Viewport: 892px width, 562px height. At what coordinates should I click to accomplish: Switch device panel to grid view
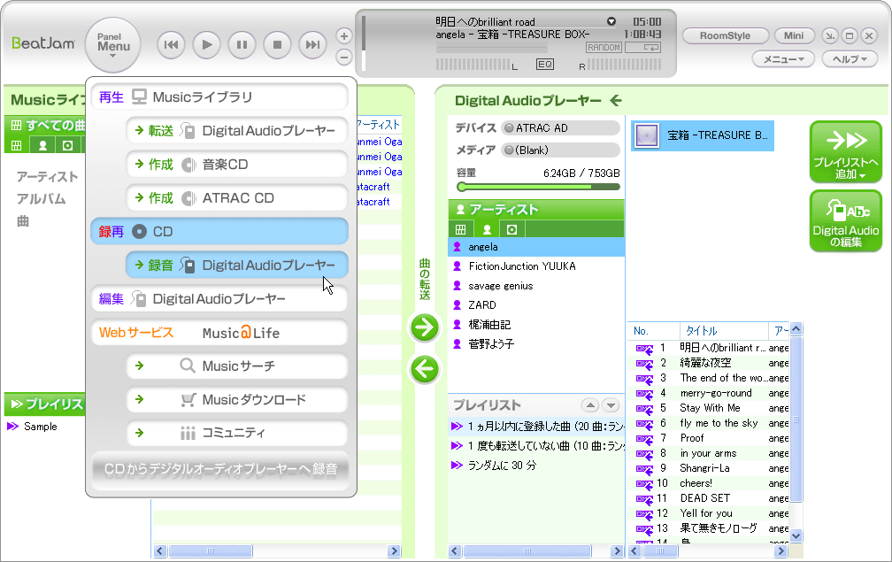pos(461,229)
